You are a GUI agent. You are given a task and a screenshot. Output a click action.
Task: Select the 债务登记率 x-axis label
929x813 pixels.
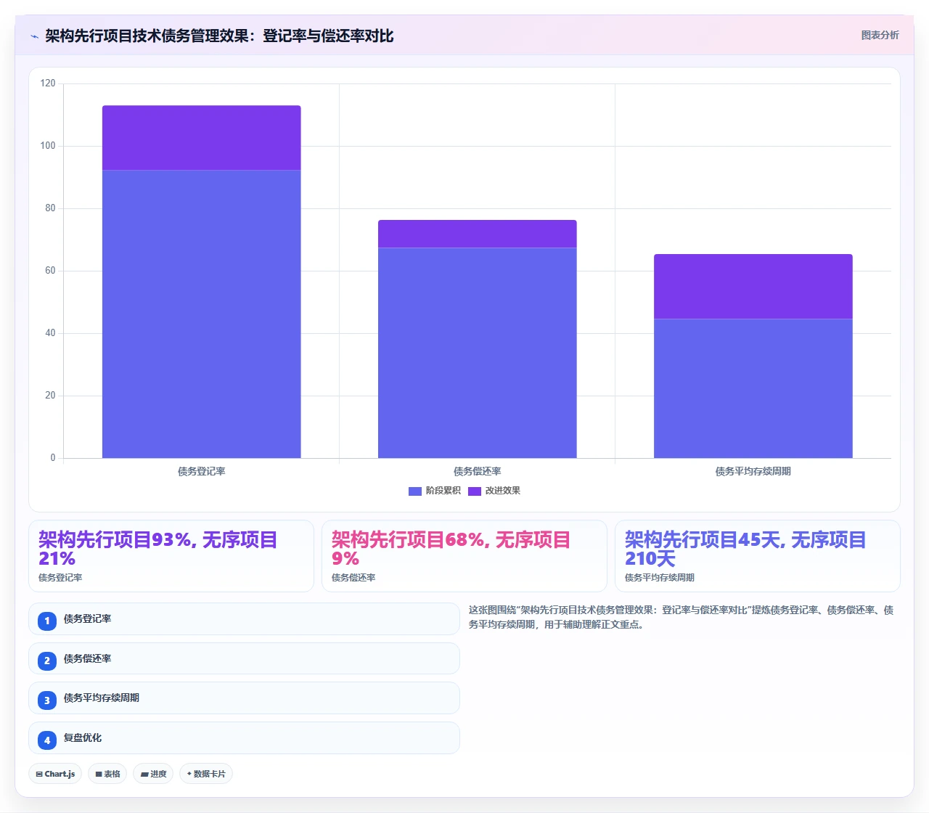202,472
